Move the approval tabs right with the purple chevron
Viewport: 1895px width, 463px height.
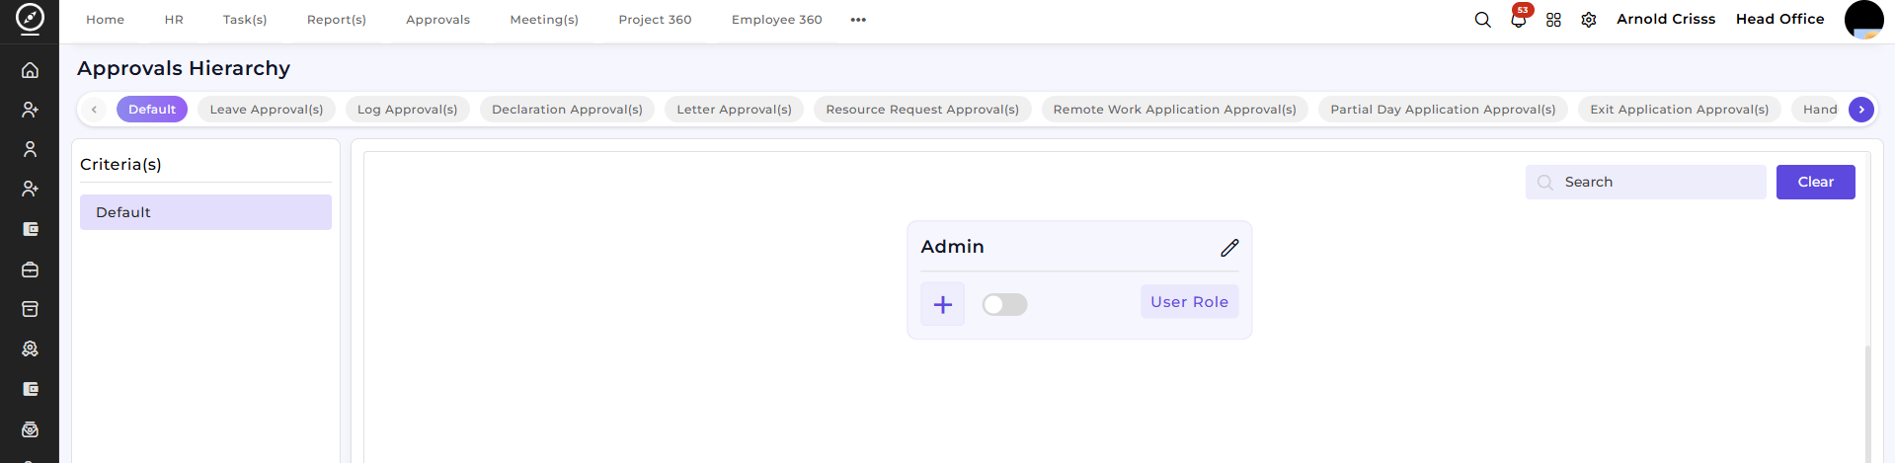click(1860, 110)
